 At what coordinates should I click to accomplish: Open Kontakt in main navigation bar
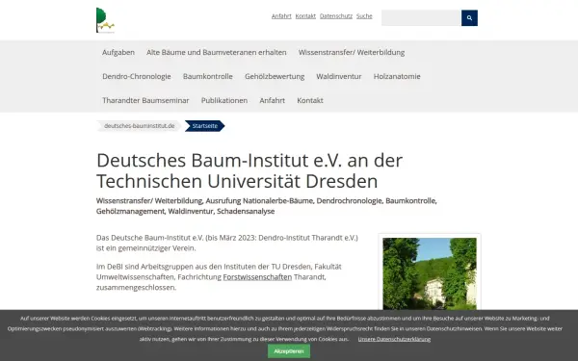coord(310,100)
